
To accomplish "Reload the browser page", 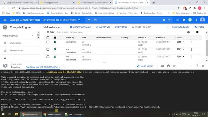I will tap(13, 8).
